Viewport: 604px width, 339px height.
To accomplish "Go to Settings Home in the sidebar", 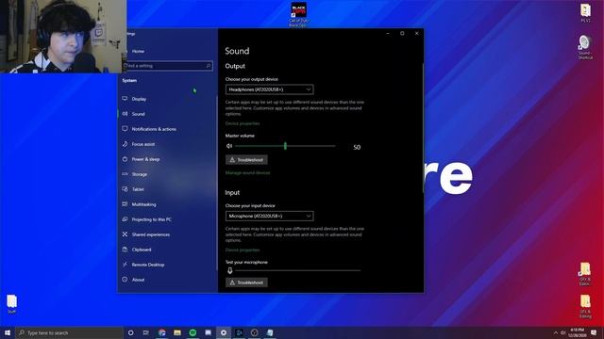I will point(138,51).
